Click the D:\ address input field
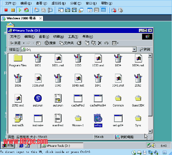This screenshot has height=155, width=172. point(77,49)
